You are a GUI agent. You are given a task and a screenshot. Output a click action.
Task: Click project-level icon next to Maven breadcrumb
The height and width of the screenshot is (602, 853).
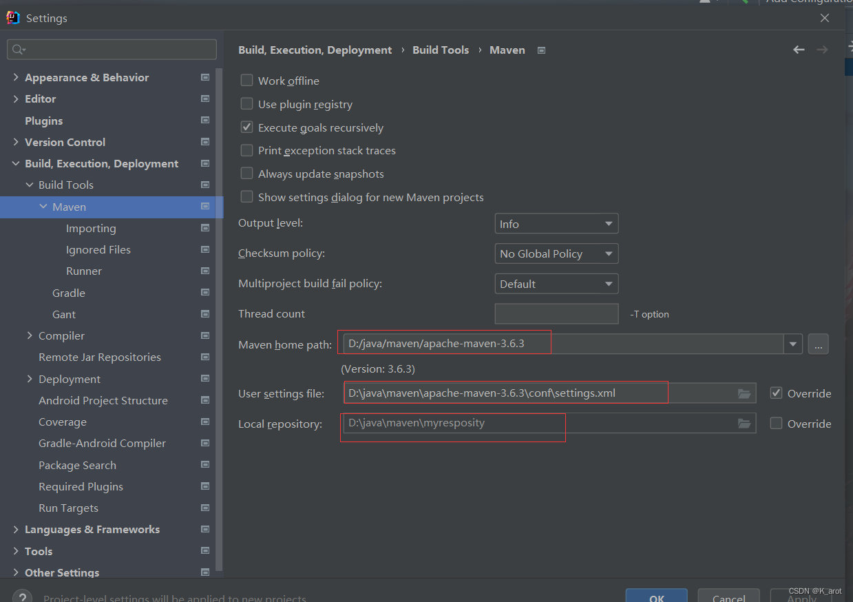(541, 50)
